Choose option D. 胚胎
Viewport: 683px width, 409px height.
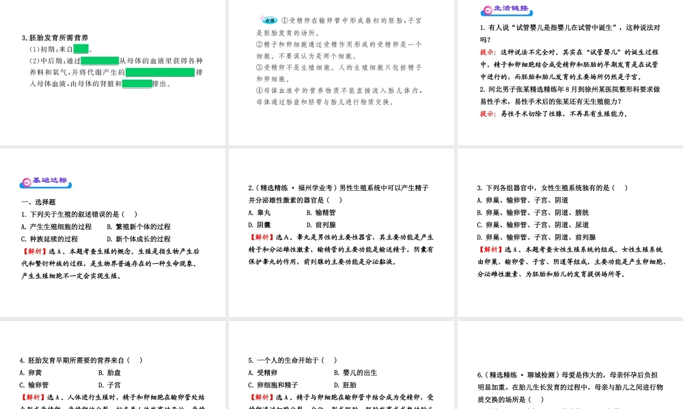345,385
